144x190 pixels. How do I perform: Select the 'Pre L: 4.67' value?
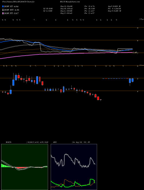90,11
